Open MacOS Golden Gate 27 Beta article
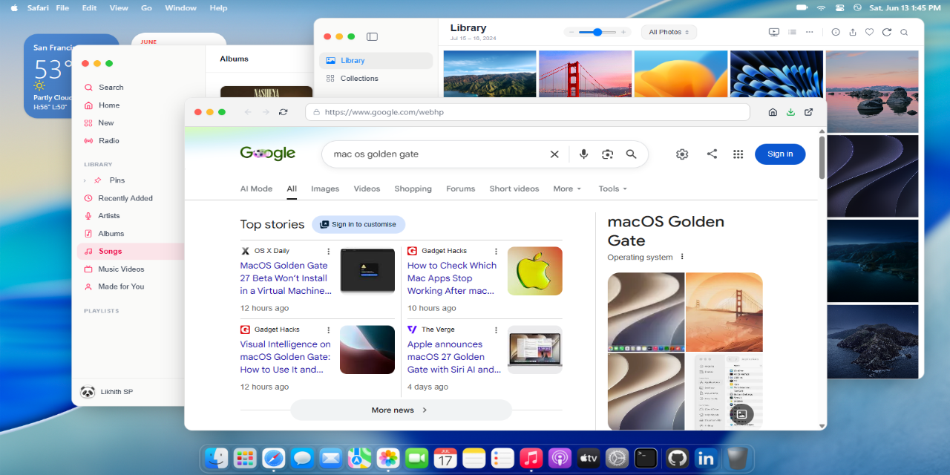Screen dimensions: 950x475 click(x=286, y=278)
